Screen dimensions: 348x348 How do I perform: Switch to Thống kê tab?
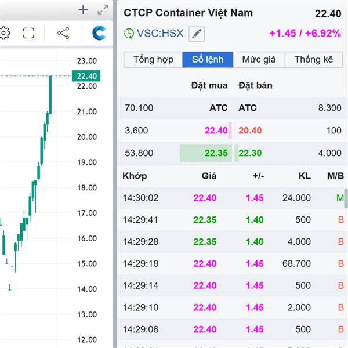click(x=314, y=60)
